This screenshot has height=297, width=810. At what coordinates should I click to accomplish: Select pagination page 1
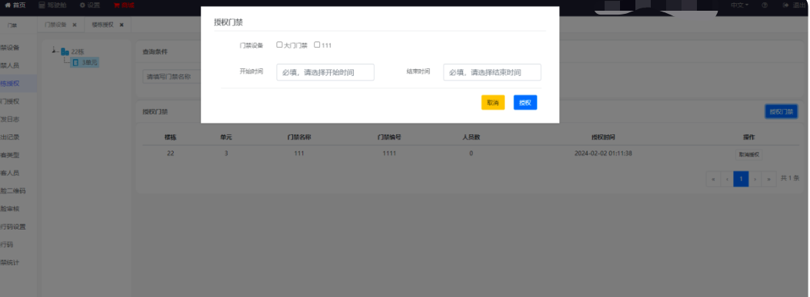click(741, 179)
